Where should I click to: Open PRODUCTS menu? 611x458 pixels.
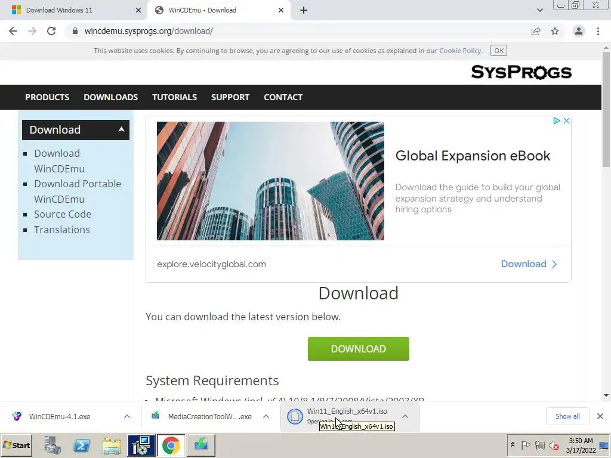coord(47,97)
